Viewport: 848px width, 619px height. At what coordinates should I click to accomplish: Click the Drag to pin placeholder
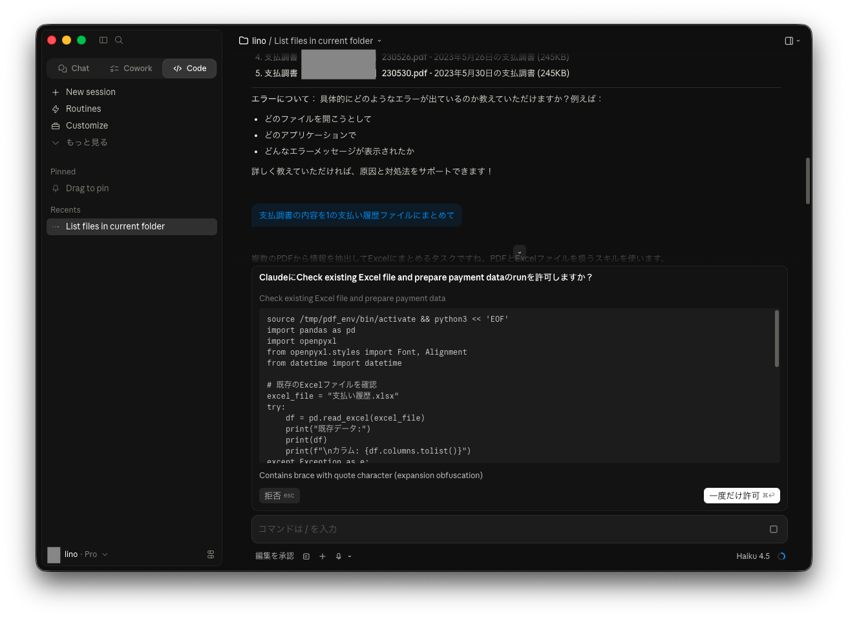click(x=132, y=188)
